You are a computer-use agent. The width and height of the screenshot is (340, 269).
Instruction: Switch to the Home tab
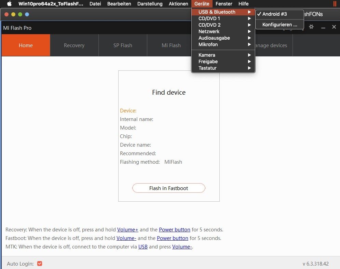26,45
